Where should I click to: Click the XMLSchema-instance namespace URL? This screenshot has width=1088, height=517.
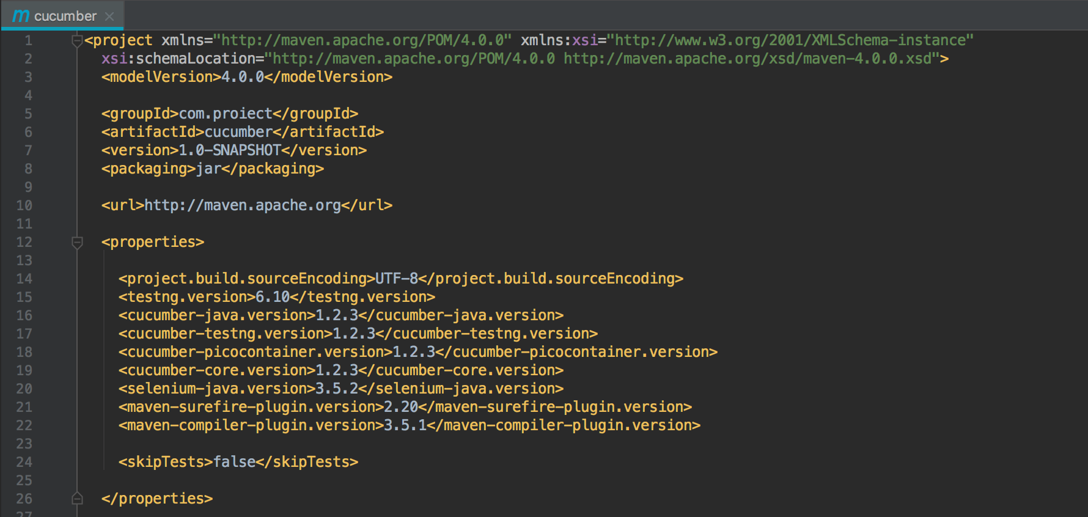click(x=793, y=40)
